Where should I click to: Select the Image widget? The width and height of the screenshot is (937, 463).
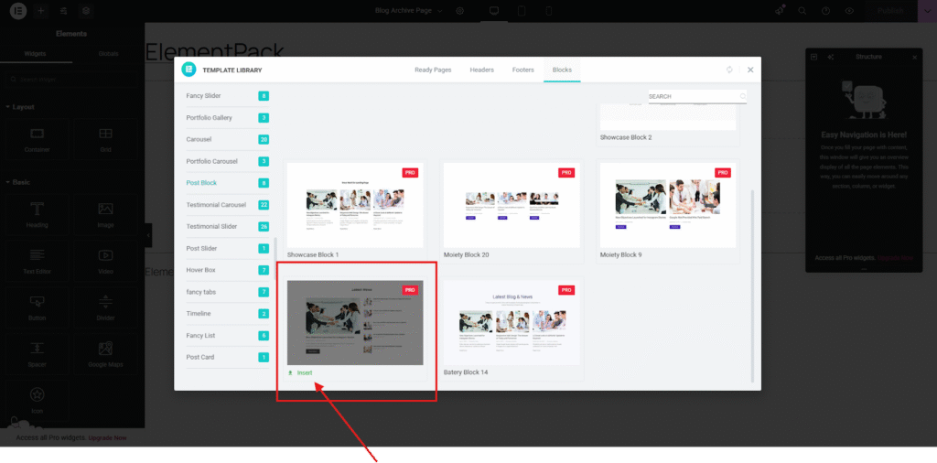click(106, 215)
